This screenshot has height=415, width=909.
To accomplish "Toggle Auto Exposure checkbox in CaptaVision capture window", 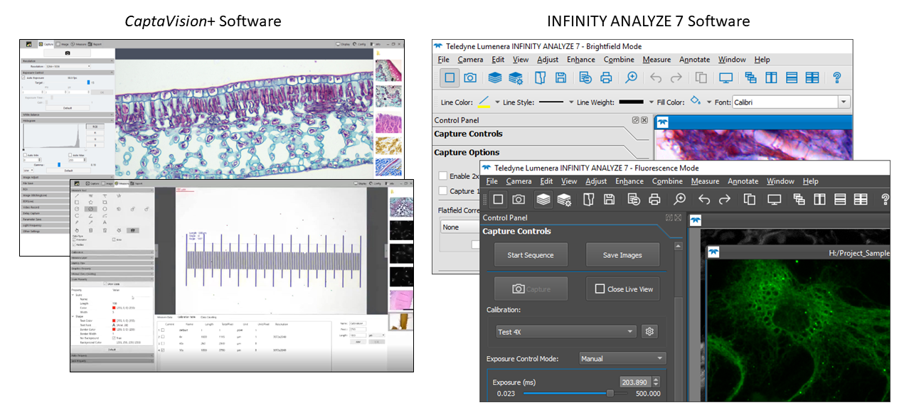I will click(24, 77).
